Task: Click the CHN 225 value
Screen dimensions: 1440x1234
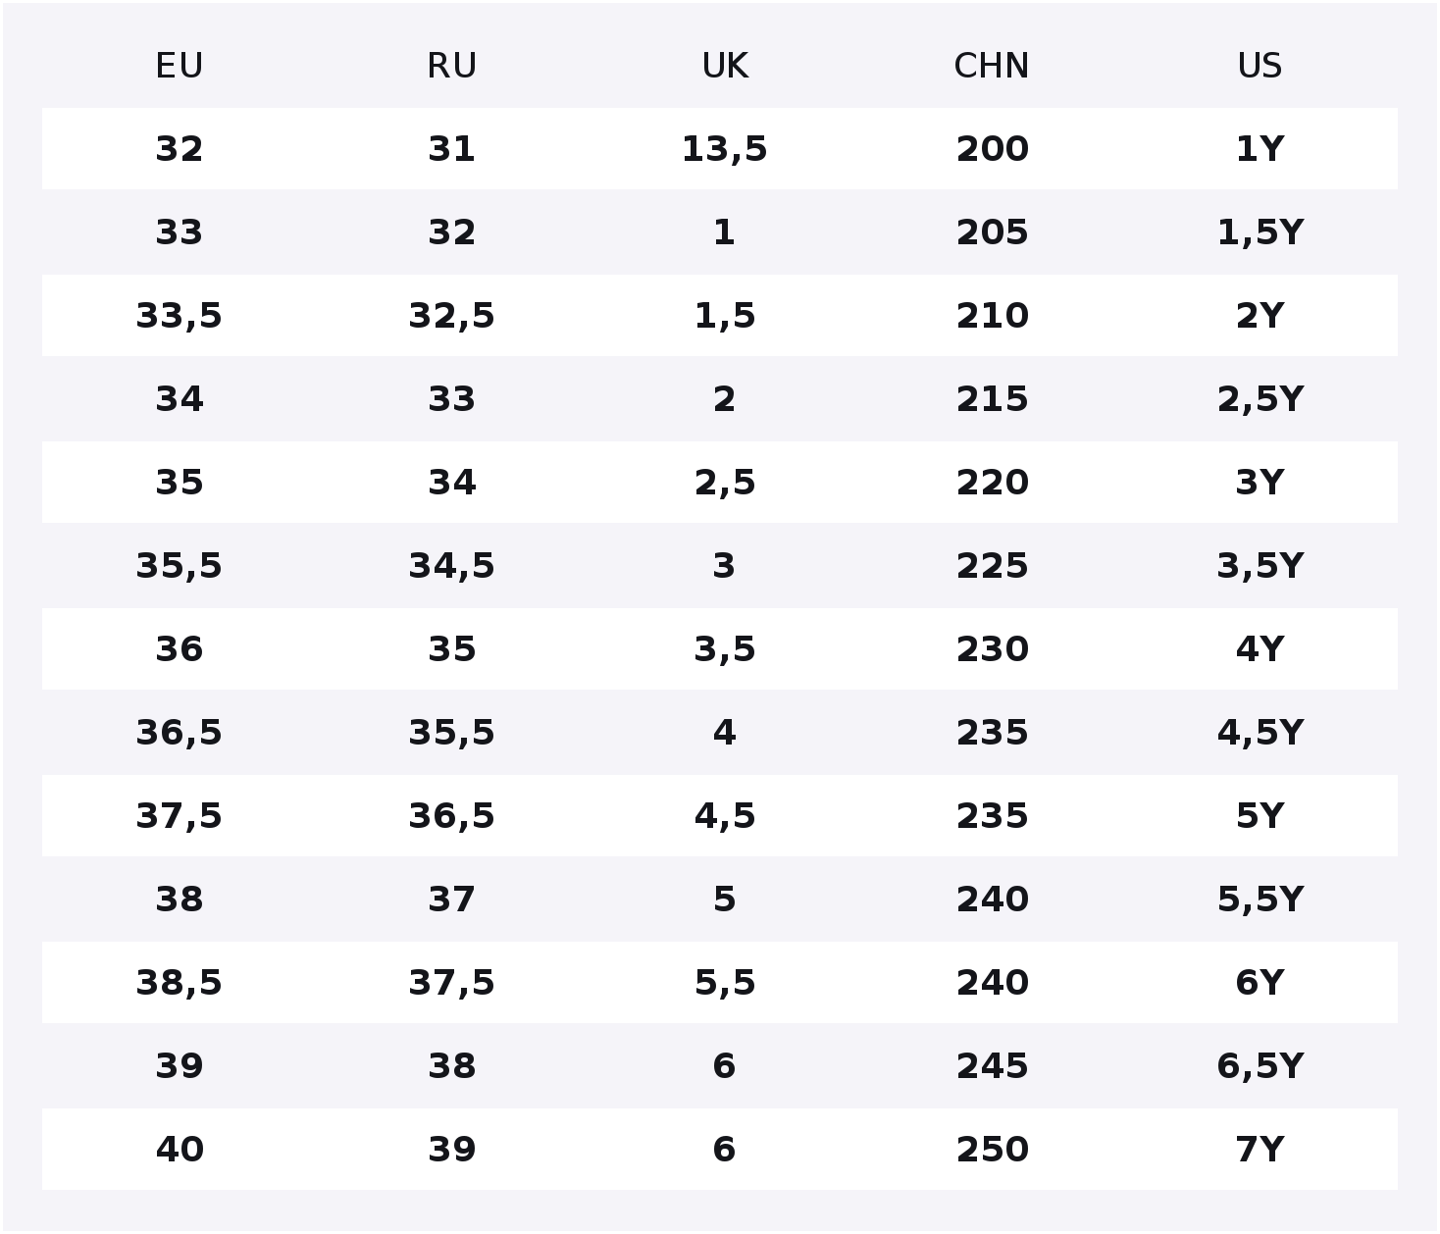Action: pos(992,566)
